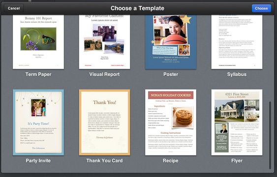Click the Thank You Card label
Screen dimensions: 277x177
coord(104,161)
